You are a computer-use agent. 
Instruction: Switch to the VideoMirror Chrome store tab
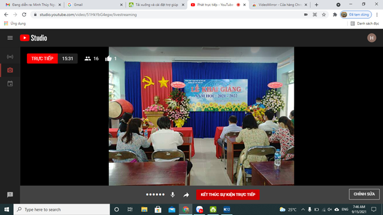point(279,5)
